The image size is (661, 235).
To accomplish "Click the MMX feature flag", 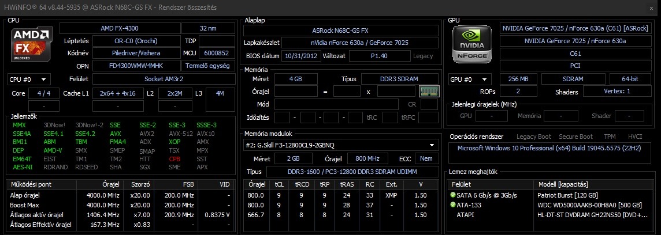I will coord(20,125).
